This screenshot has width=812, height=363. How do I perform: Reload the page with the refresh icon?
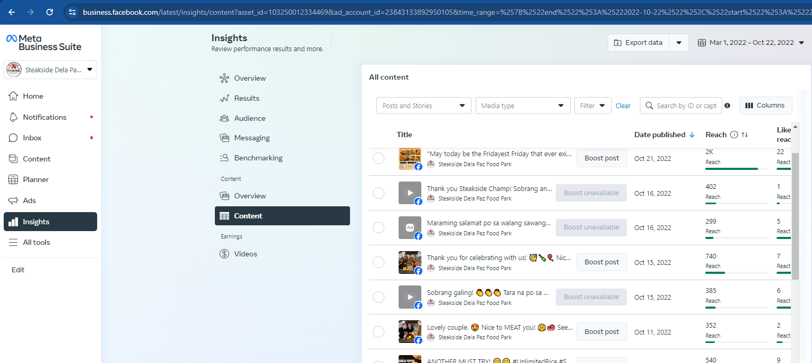50,12
